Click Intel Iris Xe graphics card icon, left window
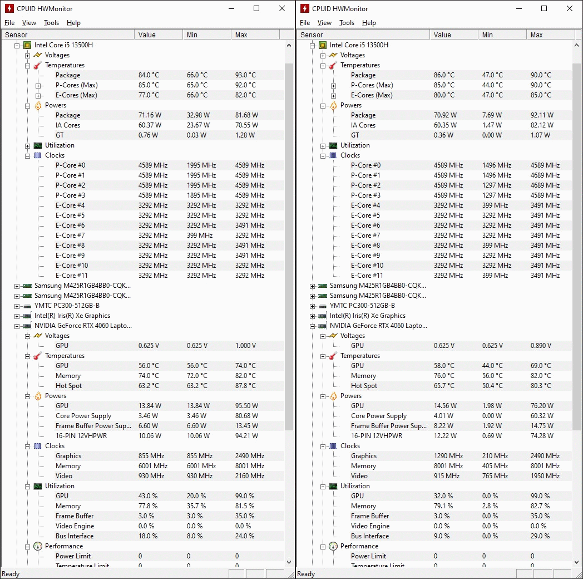 27,316
